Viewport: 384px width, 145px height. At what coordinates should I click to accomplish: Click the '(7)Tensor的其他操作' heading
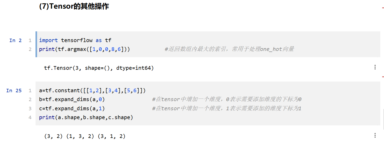pyautogui.click(x=74, y=7)
